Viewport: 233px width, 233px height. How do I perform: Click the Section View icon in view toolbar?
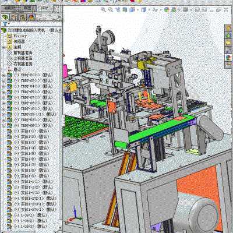pos(125,9)
